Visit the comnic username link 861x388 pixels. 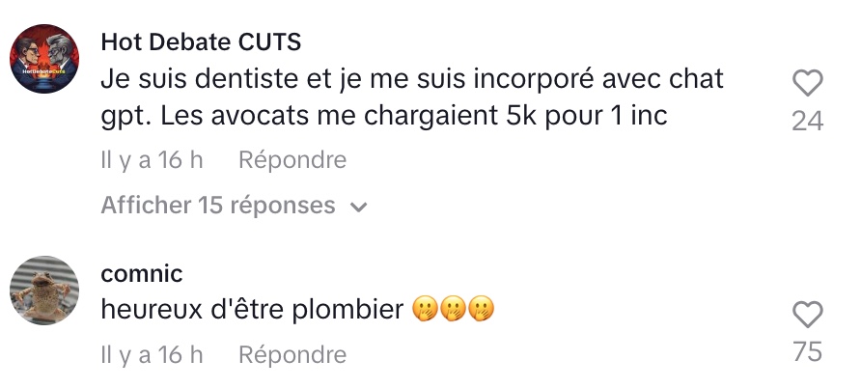[x=142, y=273]
